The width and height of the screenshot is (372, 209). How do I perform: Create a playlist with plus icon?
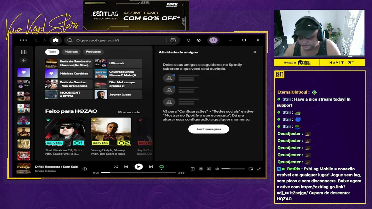24,60
